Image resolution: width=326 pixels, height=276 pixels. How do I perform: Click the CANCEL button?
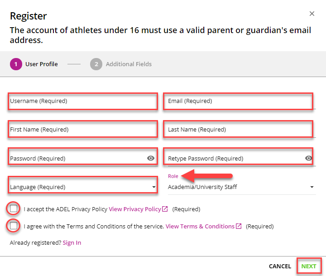pos(280,266)
